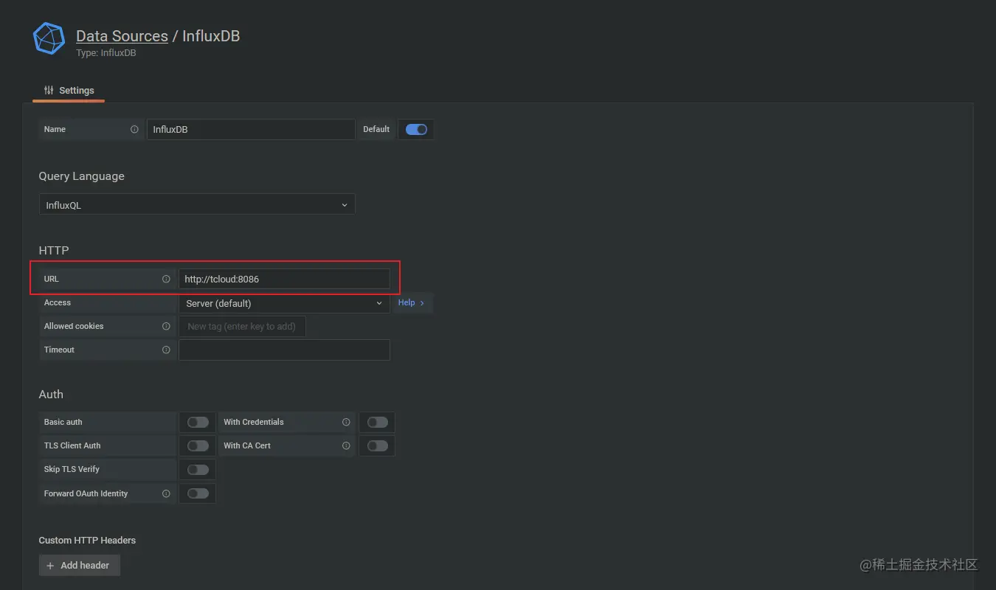
Task: Focus the Timeout input field
Action: tap(284, 350)
